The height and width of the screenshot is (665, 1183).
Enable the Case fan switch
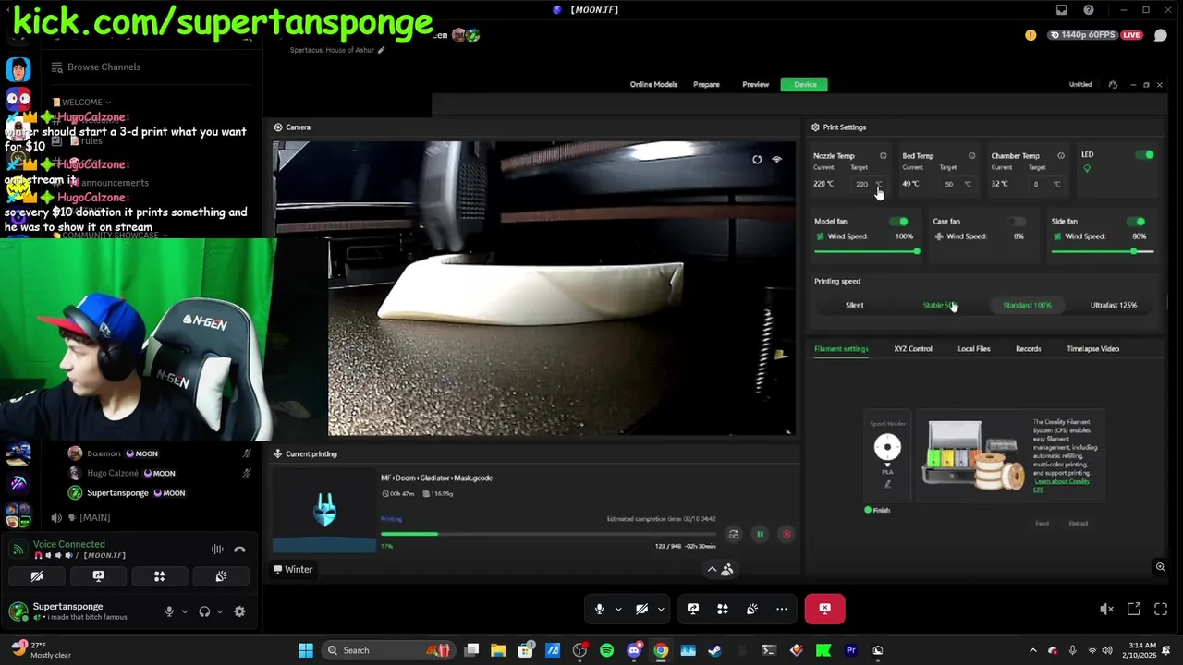(x=1018, y=222)
